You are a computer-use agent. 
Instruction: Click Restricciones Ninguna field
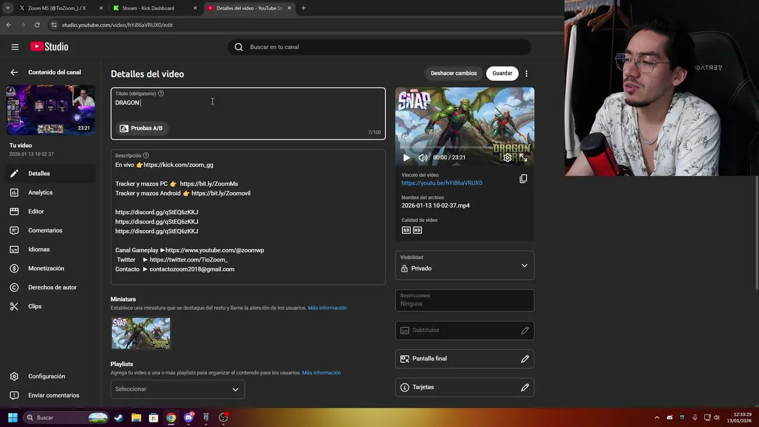465,301
